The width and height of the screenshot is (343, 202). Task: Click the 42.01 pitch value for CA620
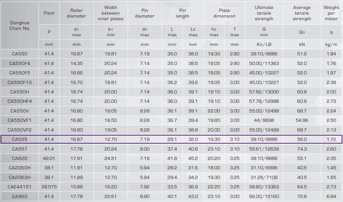[x=49, y=158]
